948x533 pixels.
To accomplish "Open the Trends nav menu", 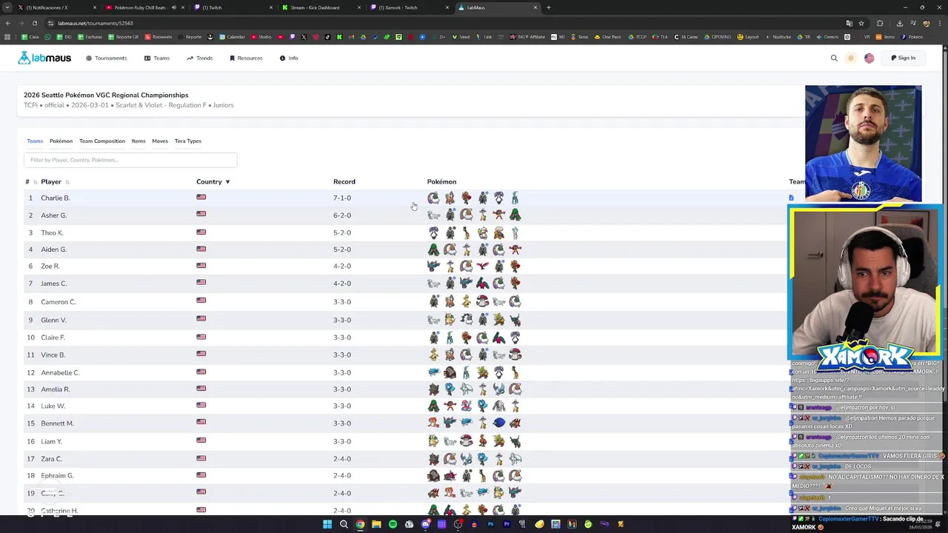I will click(x=200, y=58).
